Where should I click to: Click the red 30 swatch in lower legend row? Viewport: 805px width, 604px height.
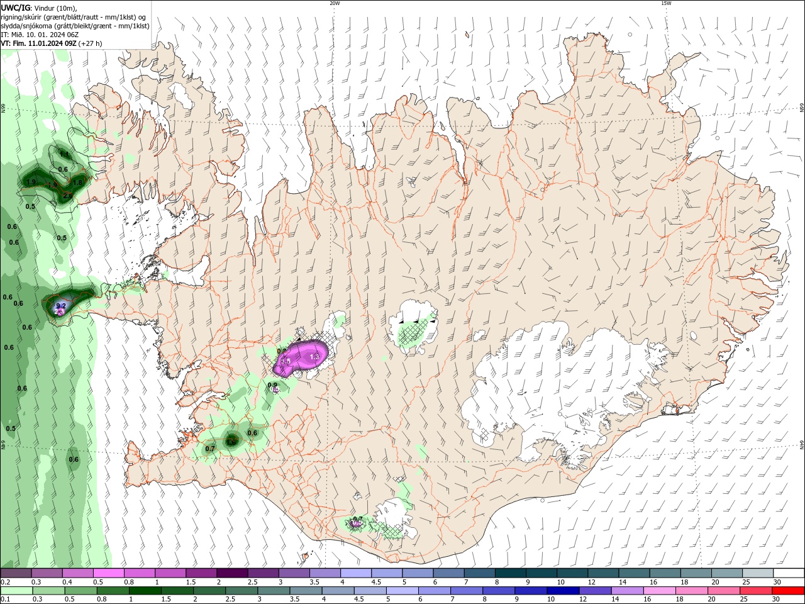(789, 591)
